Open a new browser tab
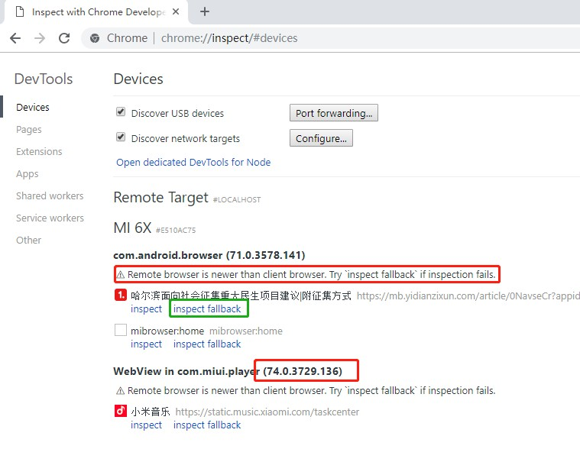Viewport: 580px width, 449px height. click(x=205, y=11)
